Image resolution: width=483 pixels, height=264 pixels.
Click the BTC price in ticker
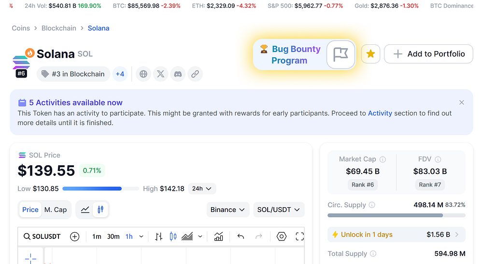tap(143, 6)
